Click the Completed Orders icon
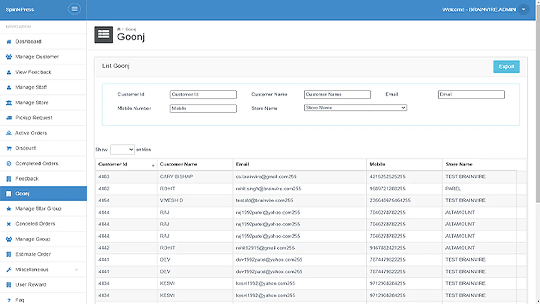Viewport: 540px width, 304px height. click(9, 163)
